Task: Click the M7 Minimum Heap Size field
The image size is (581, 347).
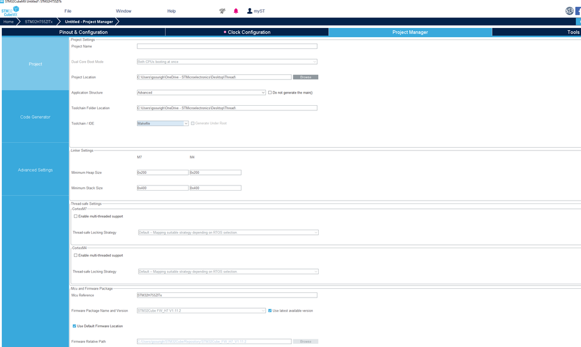Action: click(163, 173)
